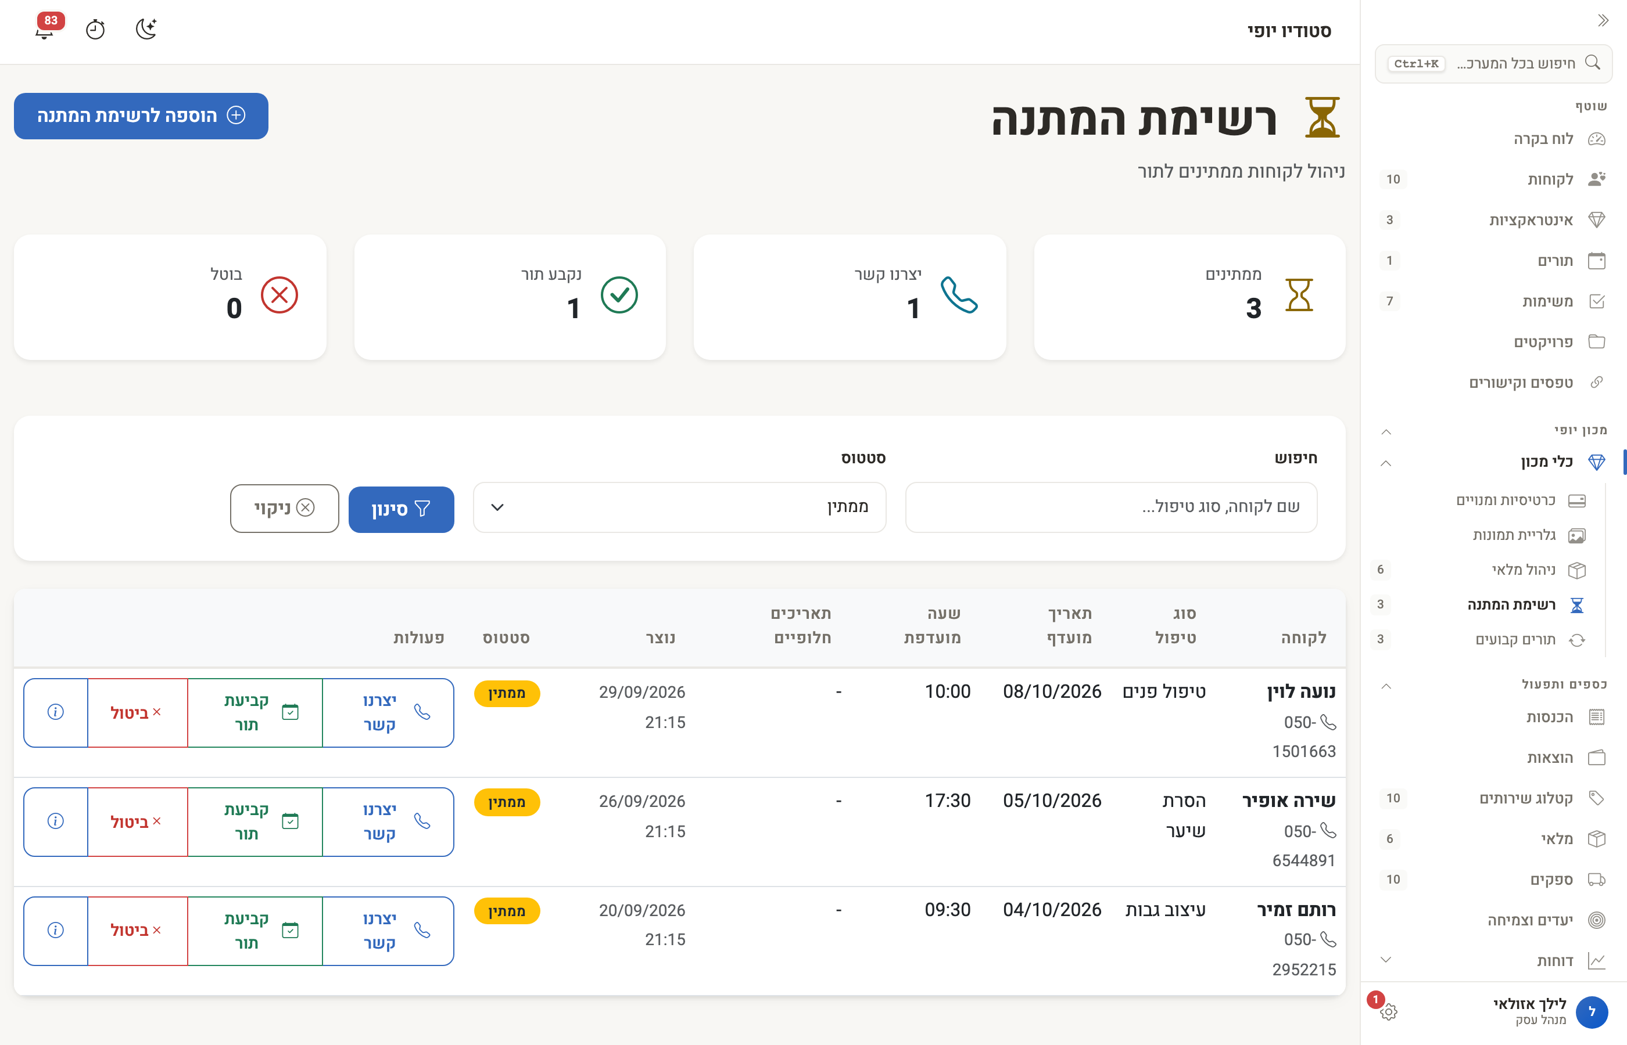Image resolution: width=1627 pixels, height=1045 pixels.
Task: Click יצרנו קשר for נועה לוין
Action: pos(388,712)
